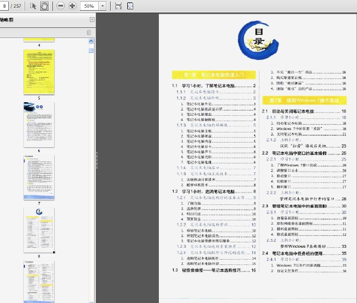This screenshot has height=303, width=357.
Task: Click subsection entry 1.2.4
Action: point(216,252)
